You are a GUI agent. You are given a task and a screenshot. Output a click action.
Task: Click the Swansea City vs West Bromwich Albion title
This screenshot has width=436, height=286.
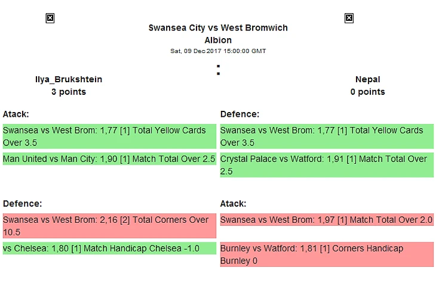point(218,34)
